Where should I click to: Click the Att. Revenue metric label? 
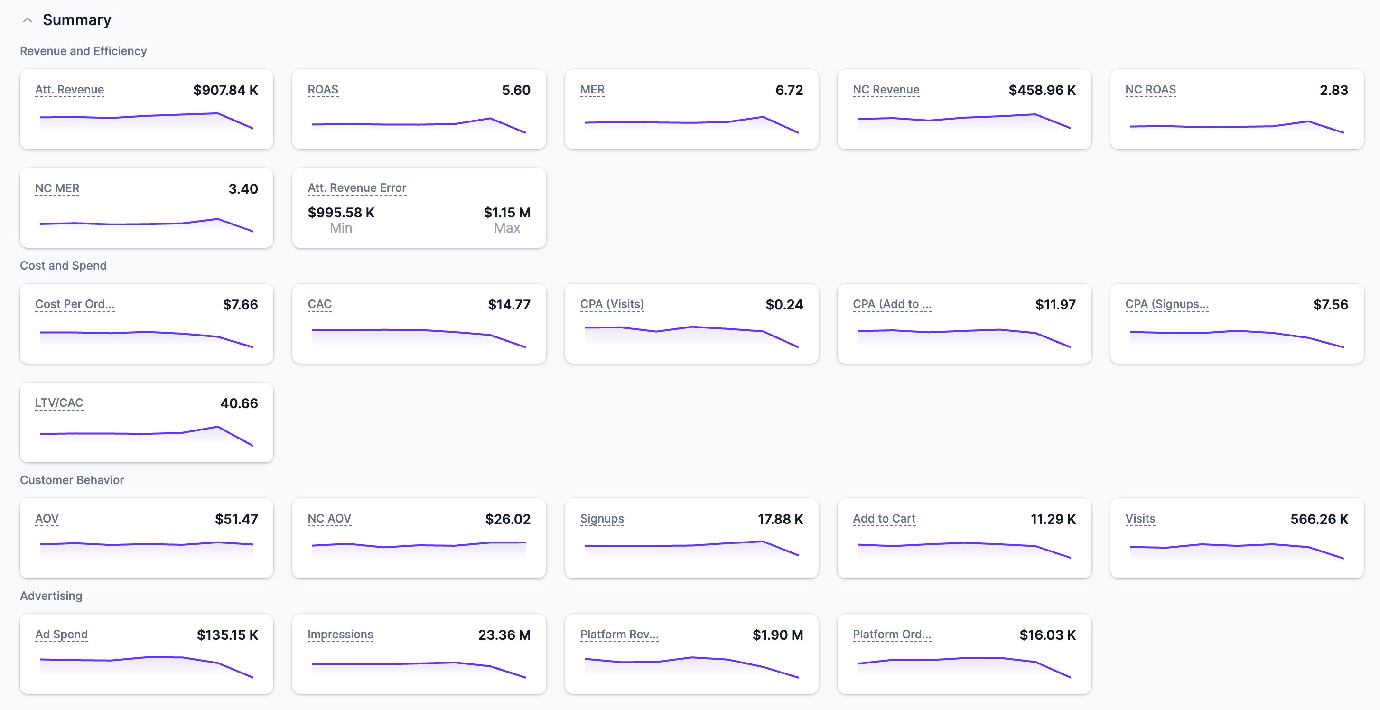point(69,90)
